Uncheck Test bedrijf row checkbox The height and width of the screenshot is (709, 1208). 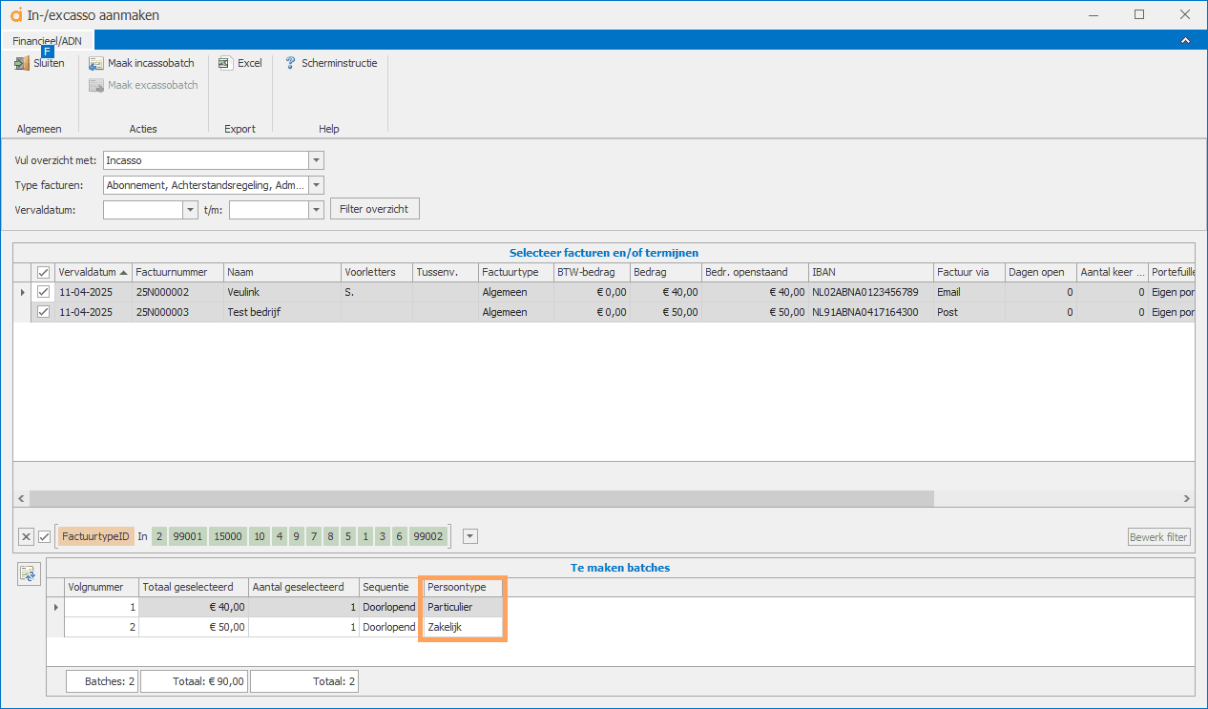[43, 312]
